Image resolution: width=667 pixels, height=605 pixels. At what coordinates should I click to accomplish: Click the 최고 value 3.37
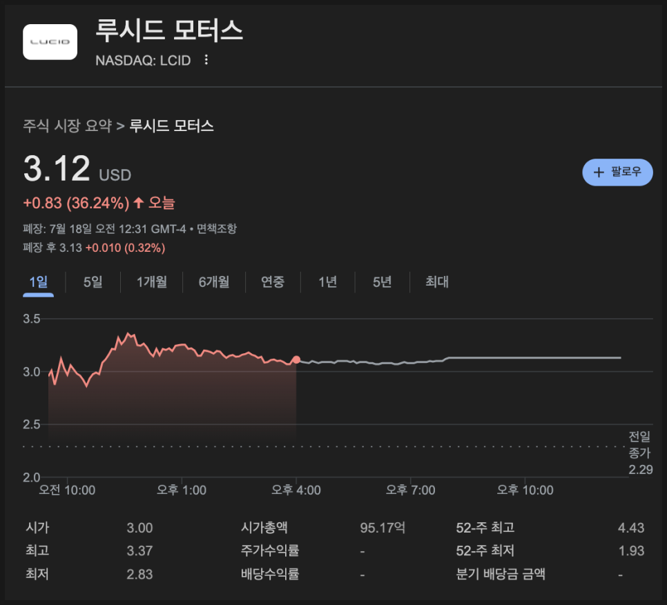139,551
